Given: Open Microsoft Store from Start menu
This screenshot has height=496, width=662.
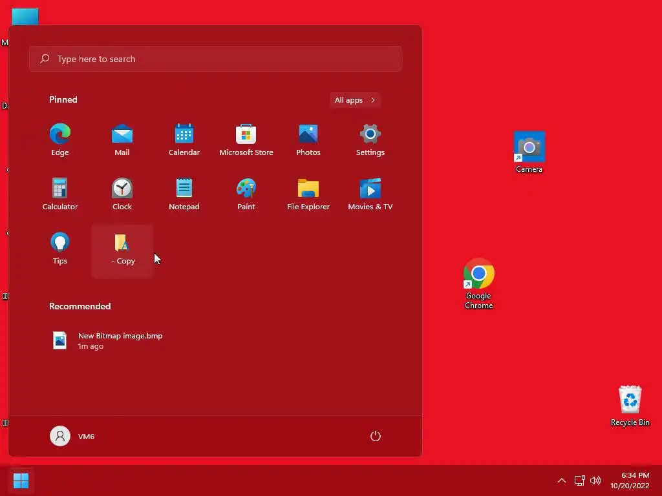Looking at the screenshot, I should coord(246,141).
